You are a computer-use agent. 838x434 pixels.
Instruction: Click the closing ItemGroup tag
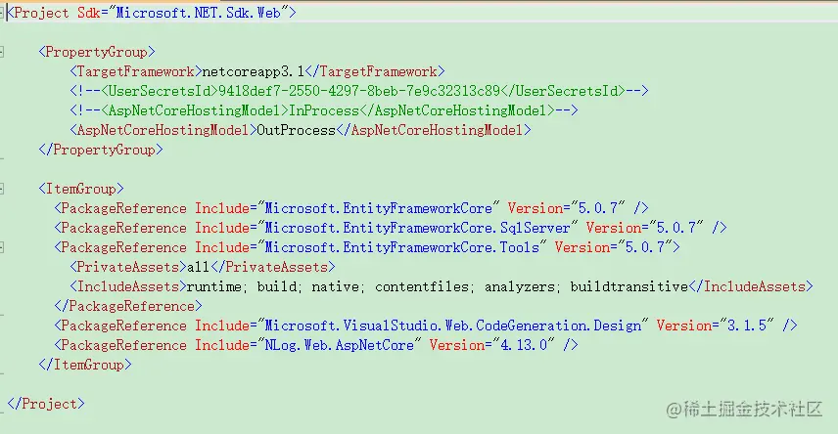(x=85, y=365)
